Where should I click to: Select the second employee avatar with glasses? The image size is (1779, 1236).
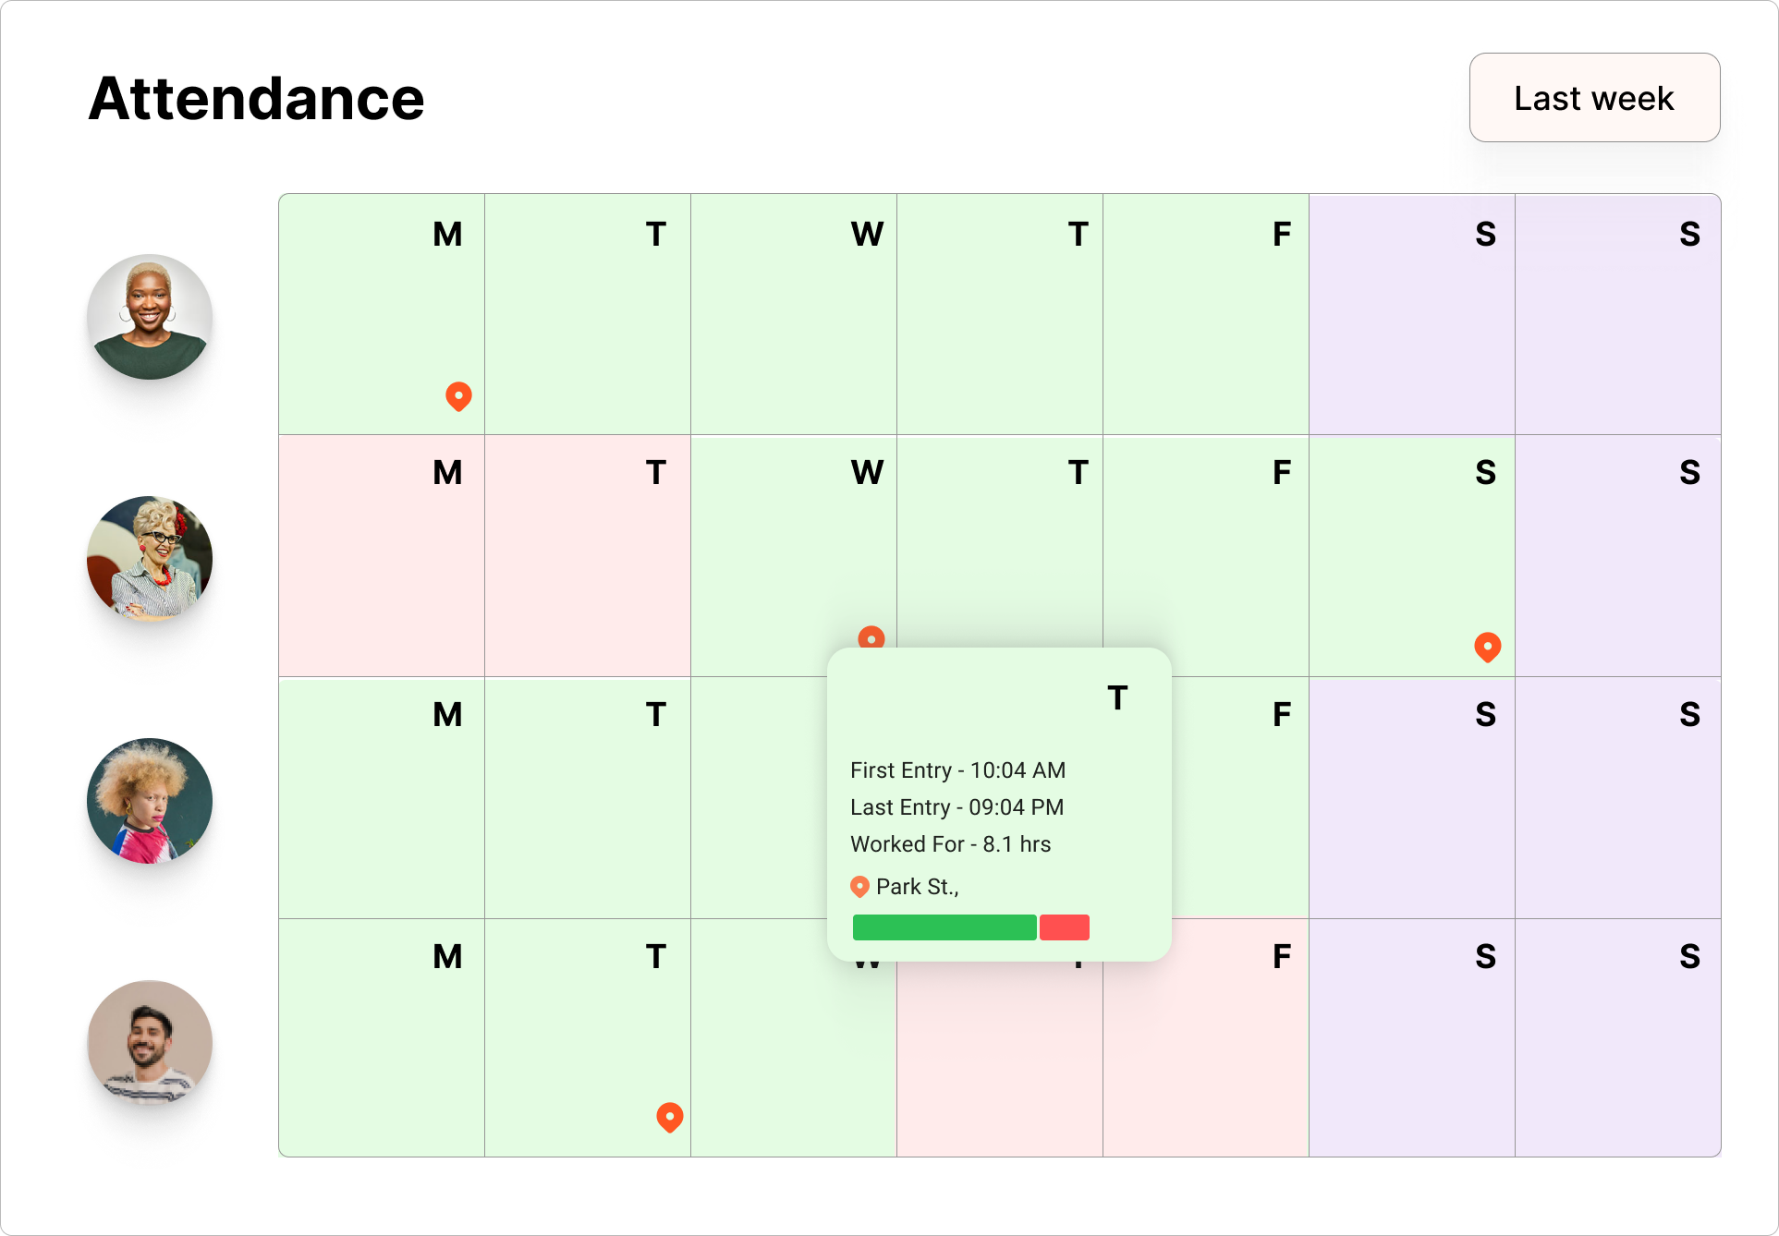coord(150,559)
